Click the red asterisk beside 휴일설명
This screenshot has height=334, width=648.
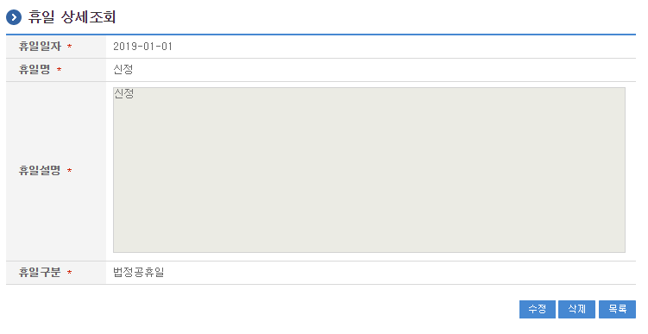69,171
